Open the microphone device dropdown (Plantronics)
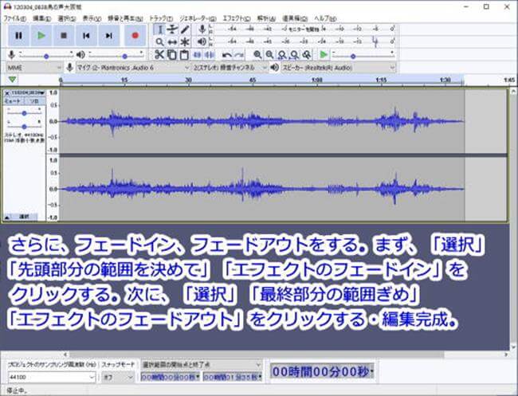 click(x=133, y=68)
